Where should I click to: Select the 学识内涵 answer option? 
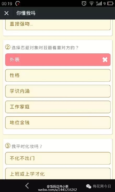(58, 91)
